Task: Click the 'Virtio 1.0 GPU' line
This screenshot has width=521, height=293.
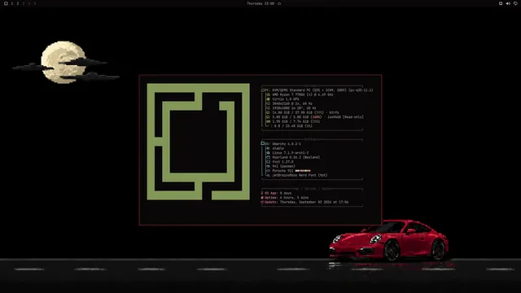Action: click(x=286, y=99)
